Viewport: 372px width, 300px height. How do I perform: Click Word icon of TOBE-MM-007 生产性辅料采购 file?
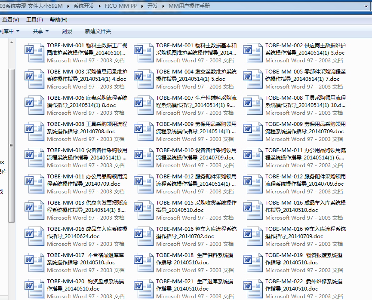(x=144, y=105)
